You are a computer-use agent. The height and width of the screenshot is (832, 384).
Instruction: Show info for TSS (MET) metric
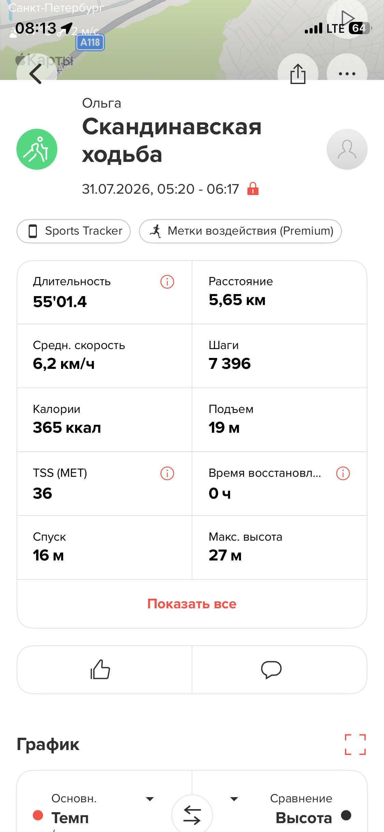167,473
